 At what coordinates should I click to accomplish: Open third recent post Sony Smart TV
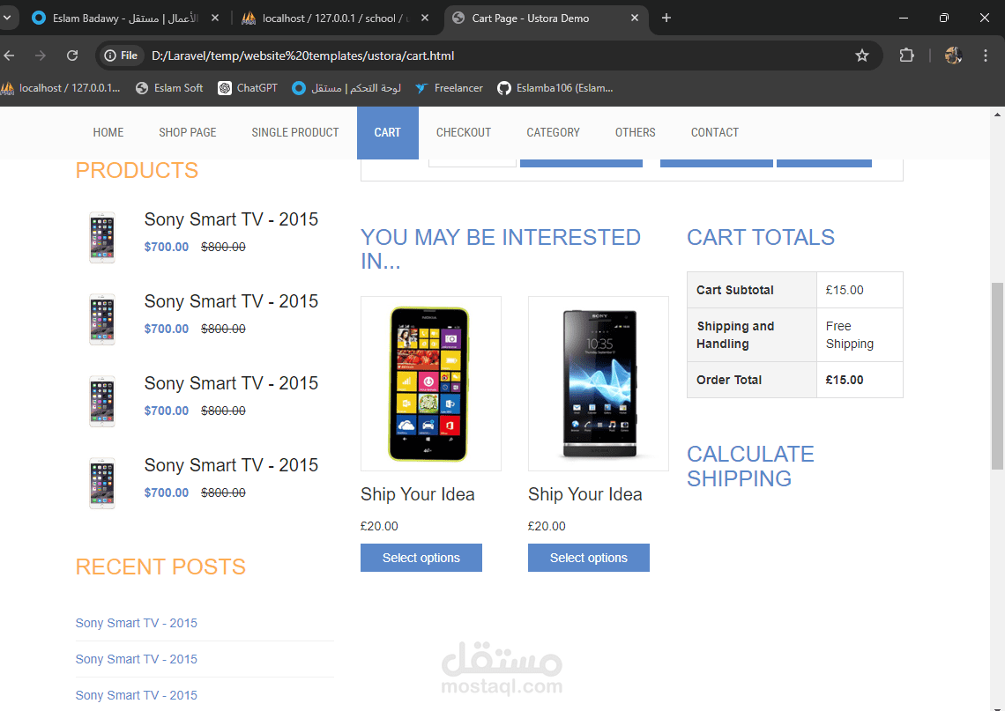click(137, 695)
